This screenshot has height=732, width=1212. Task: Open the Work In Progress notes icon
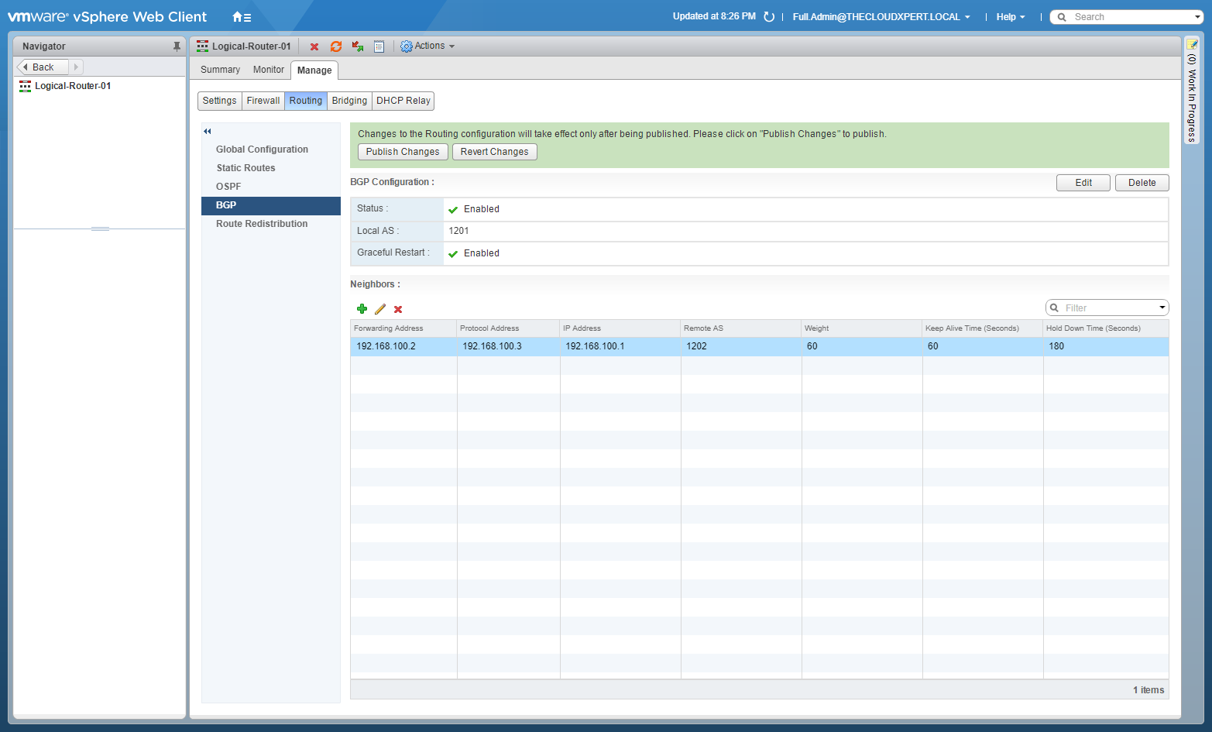(1192, 45)
